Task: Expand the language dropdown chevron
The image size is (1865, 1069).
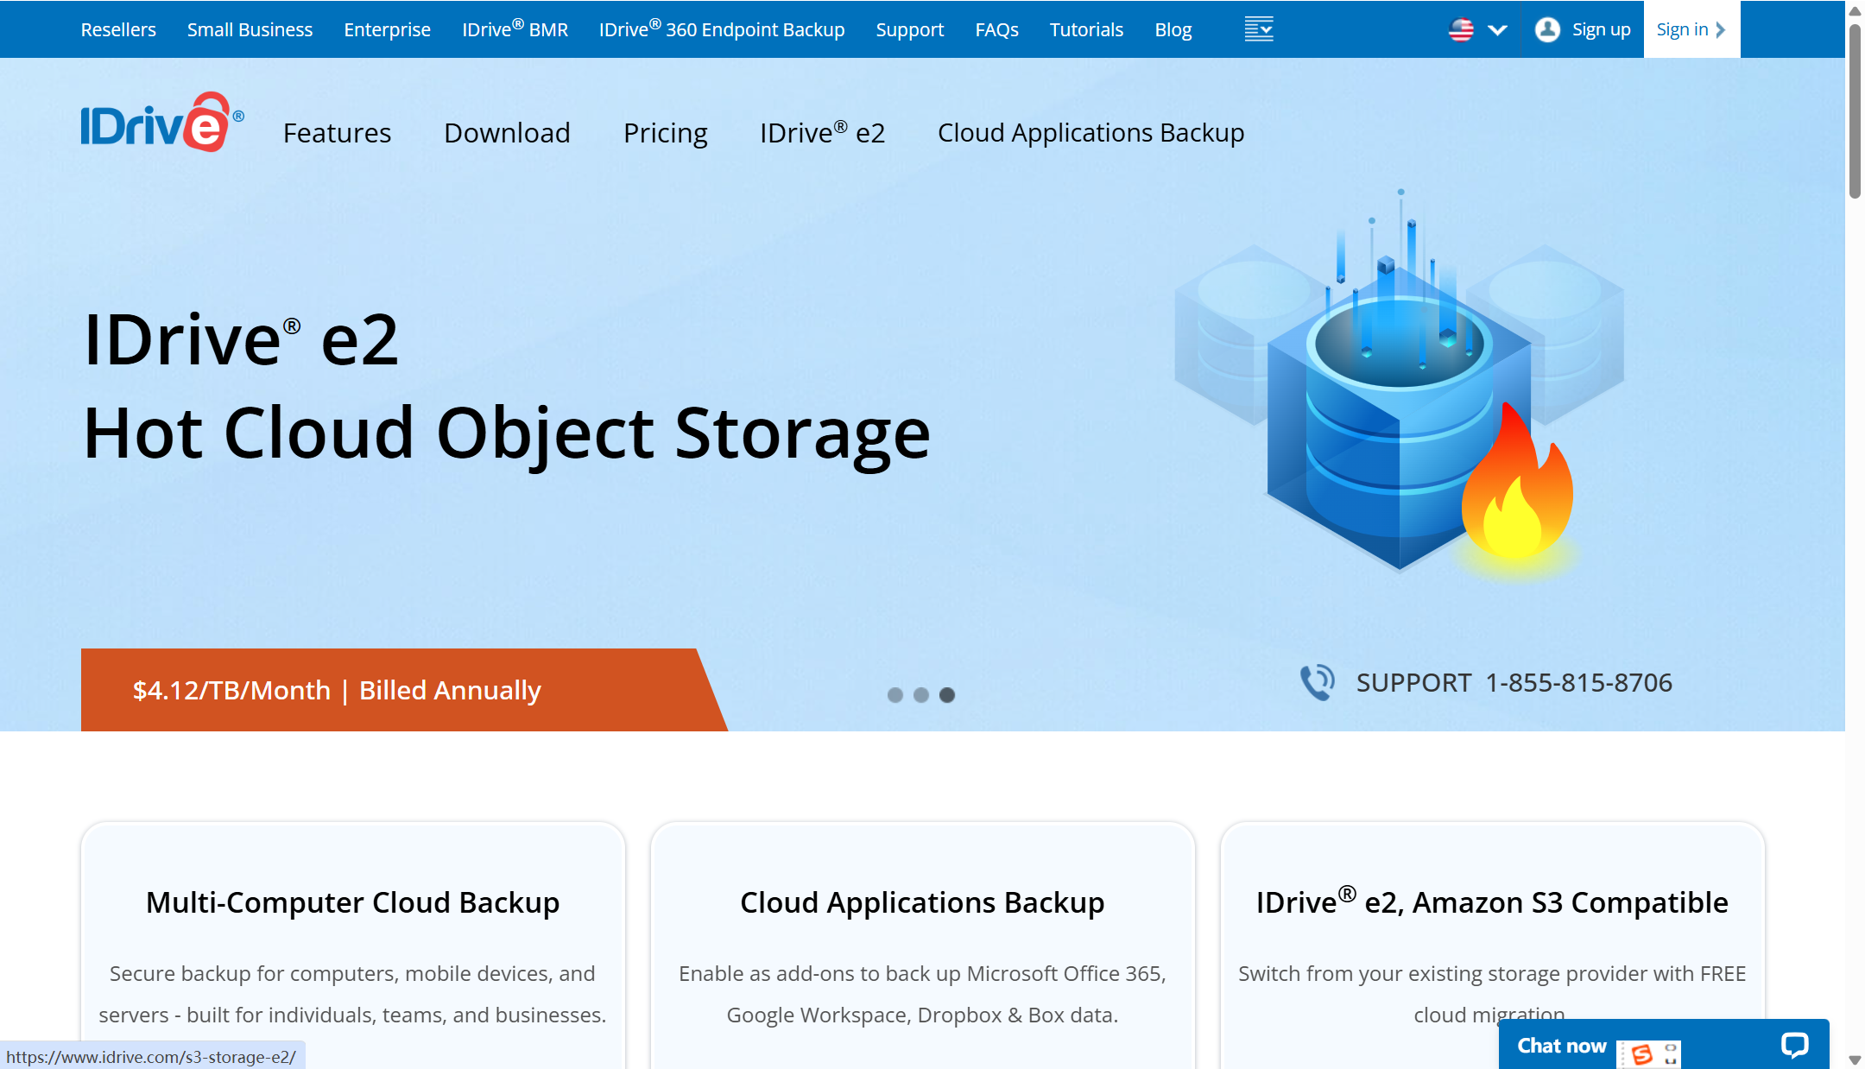Action: pos(1497,30)
